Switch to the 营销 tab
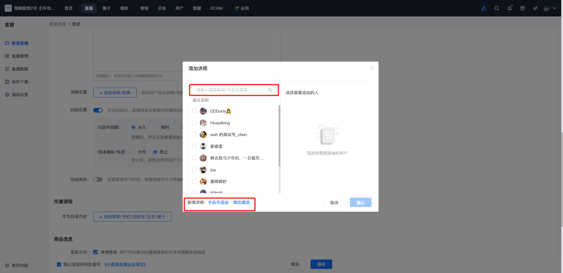The height and width of the screenshot is (273, 563). [x=144, y=8]
